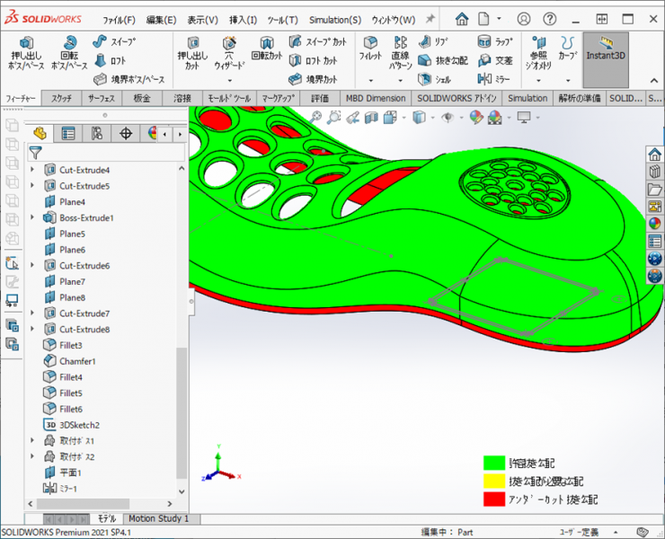This screenshot has width=665, height=539.
Task: Expand the Cut-Extrude4 feature node
Action: tap(33, 170)
